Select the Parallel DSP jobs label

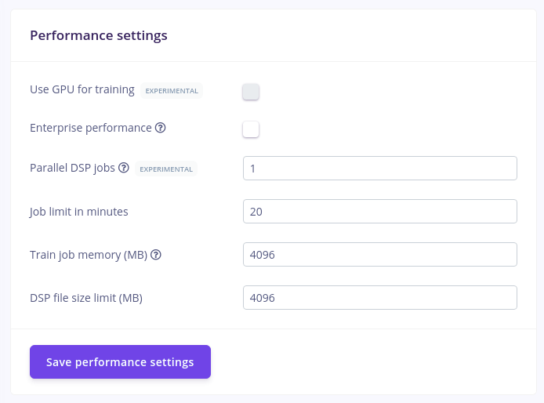coord(73,168)
